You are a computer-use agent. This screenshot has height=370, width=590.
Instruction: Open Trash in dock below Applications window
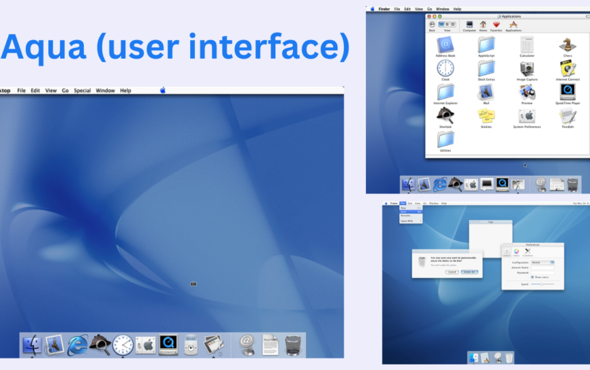572,185
